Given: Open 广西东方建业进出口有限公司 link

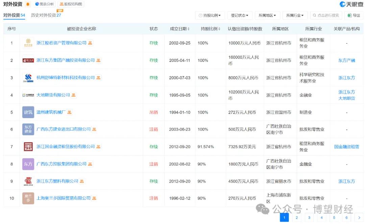Looking at the screenshot, I should pyautogui.click(x=64, y=129).
